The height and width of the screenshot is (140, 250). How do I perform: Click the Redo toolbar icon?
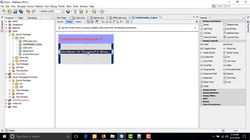point(34,11)
